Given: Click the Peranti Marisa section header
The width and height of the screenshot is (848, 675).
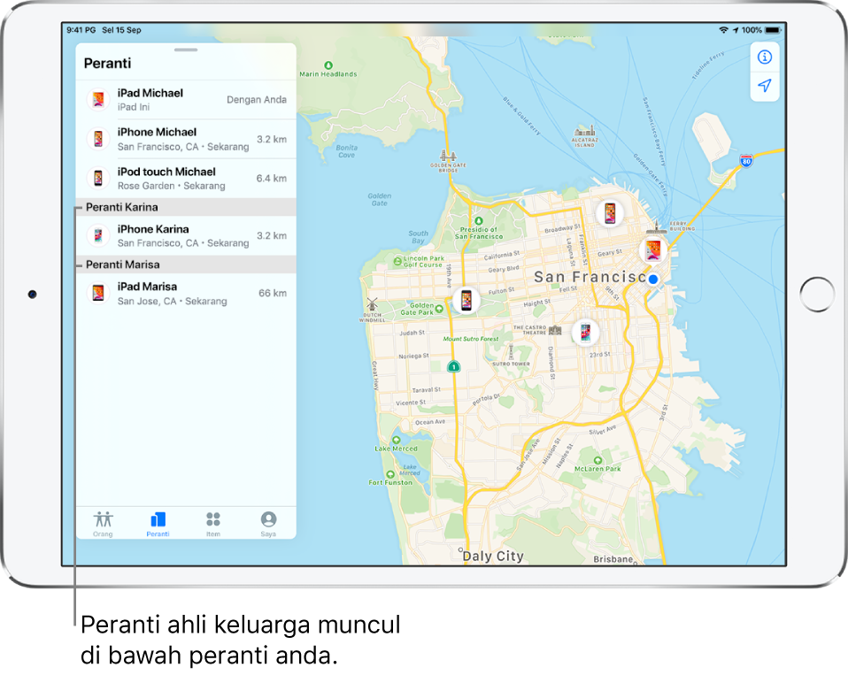Looking at the screenshot, I should 186,265.
